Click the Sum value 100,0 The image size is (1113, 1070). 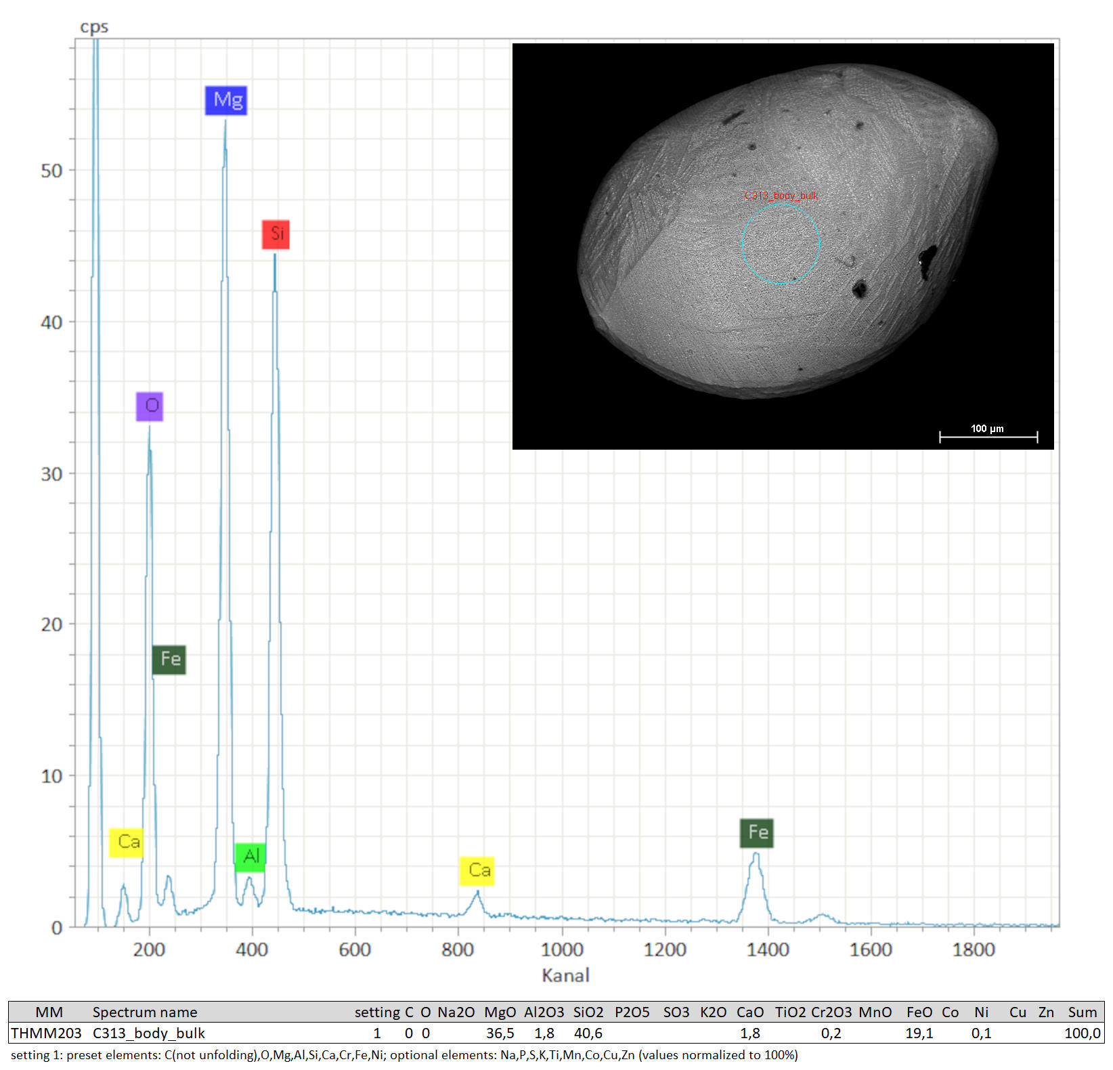point(1082,1033)
